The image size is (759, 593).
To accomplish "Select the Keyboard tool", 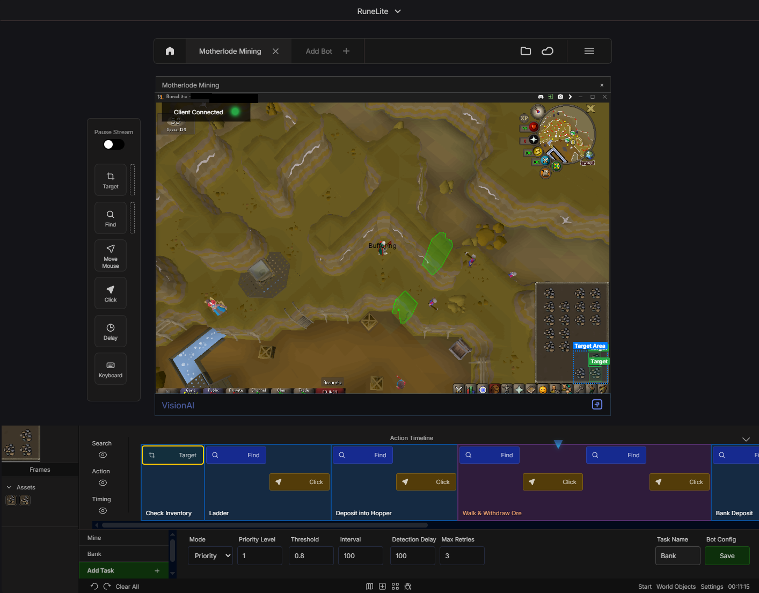I will point(110,369).
